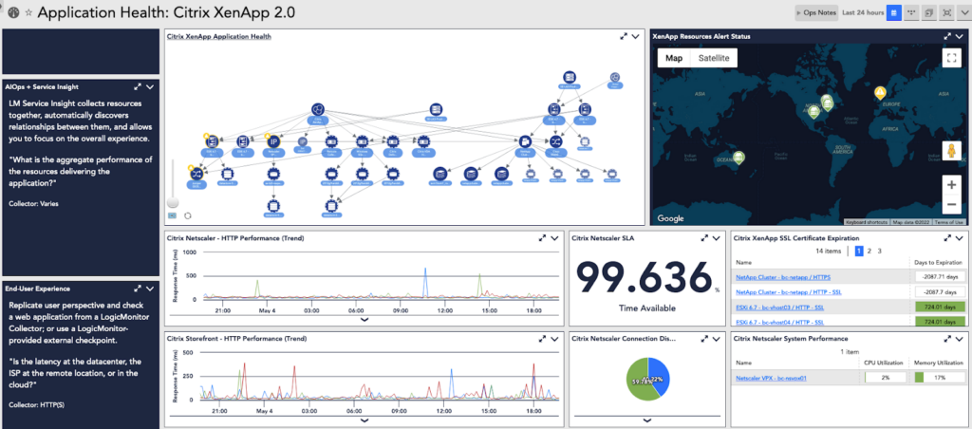Go to page 1 of certificate list
This screenshot has width=972, height=429.
click(x=859, y=252)
